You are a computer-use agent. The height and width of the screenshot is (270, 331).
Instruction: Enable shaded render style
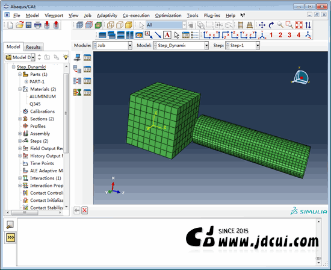pyautogui.click(x=129, y=25)
